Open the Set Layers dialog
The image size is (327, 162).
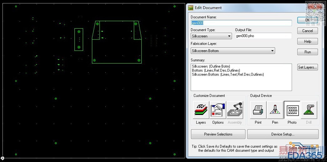coord(307,67)
